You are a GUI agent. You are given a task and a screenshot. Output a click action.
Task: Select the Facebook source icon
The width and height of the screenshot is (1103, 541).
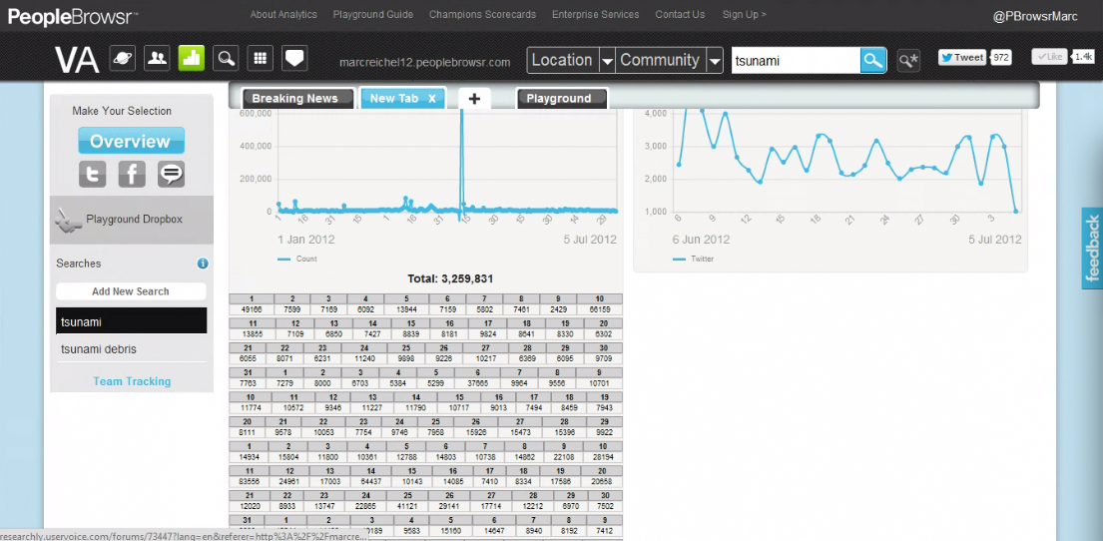tap(132, 174)
